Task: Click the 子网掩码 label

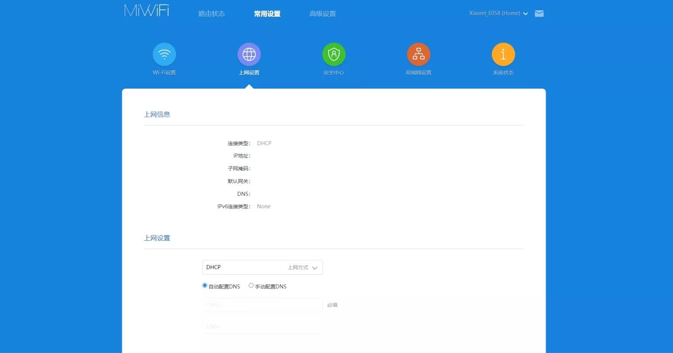Action: [x=239, y=168]
